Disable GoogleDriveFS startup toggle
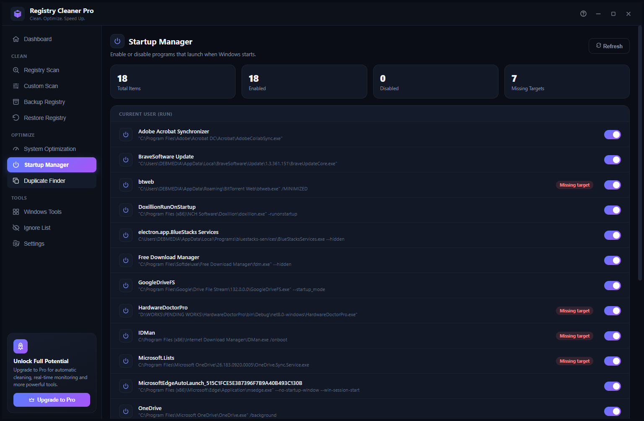The height and width of the screenshot is (421, 644). (x=613, y=286)
